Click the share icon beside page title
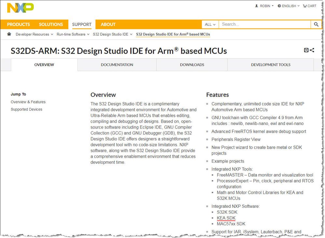 (312, 50)
